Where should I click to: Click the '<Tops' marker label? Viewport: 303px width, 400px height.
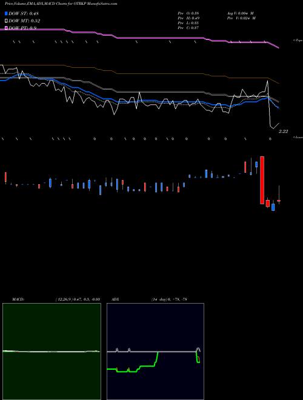[x=298, y=41]
